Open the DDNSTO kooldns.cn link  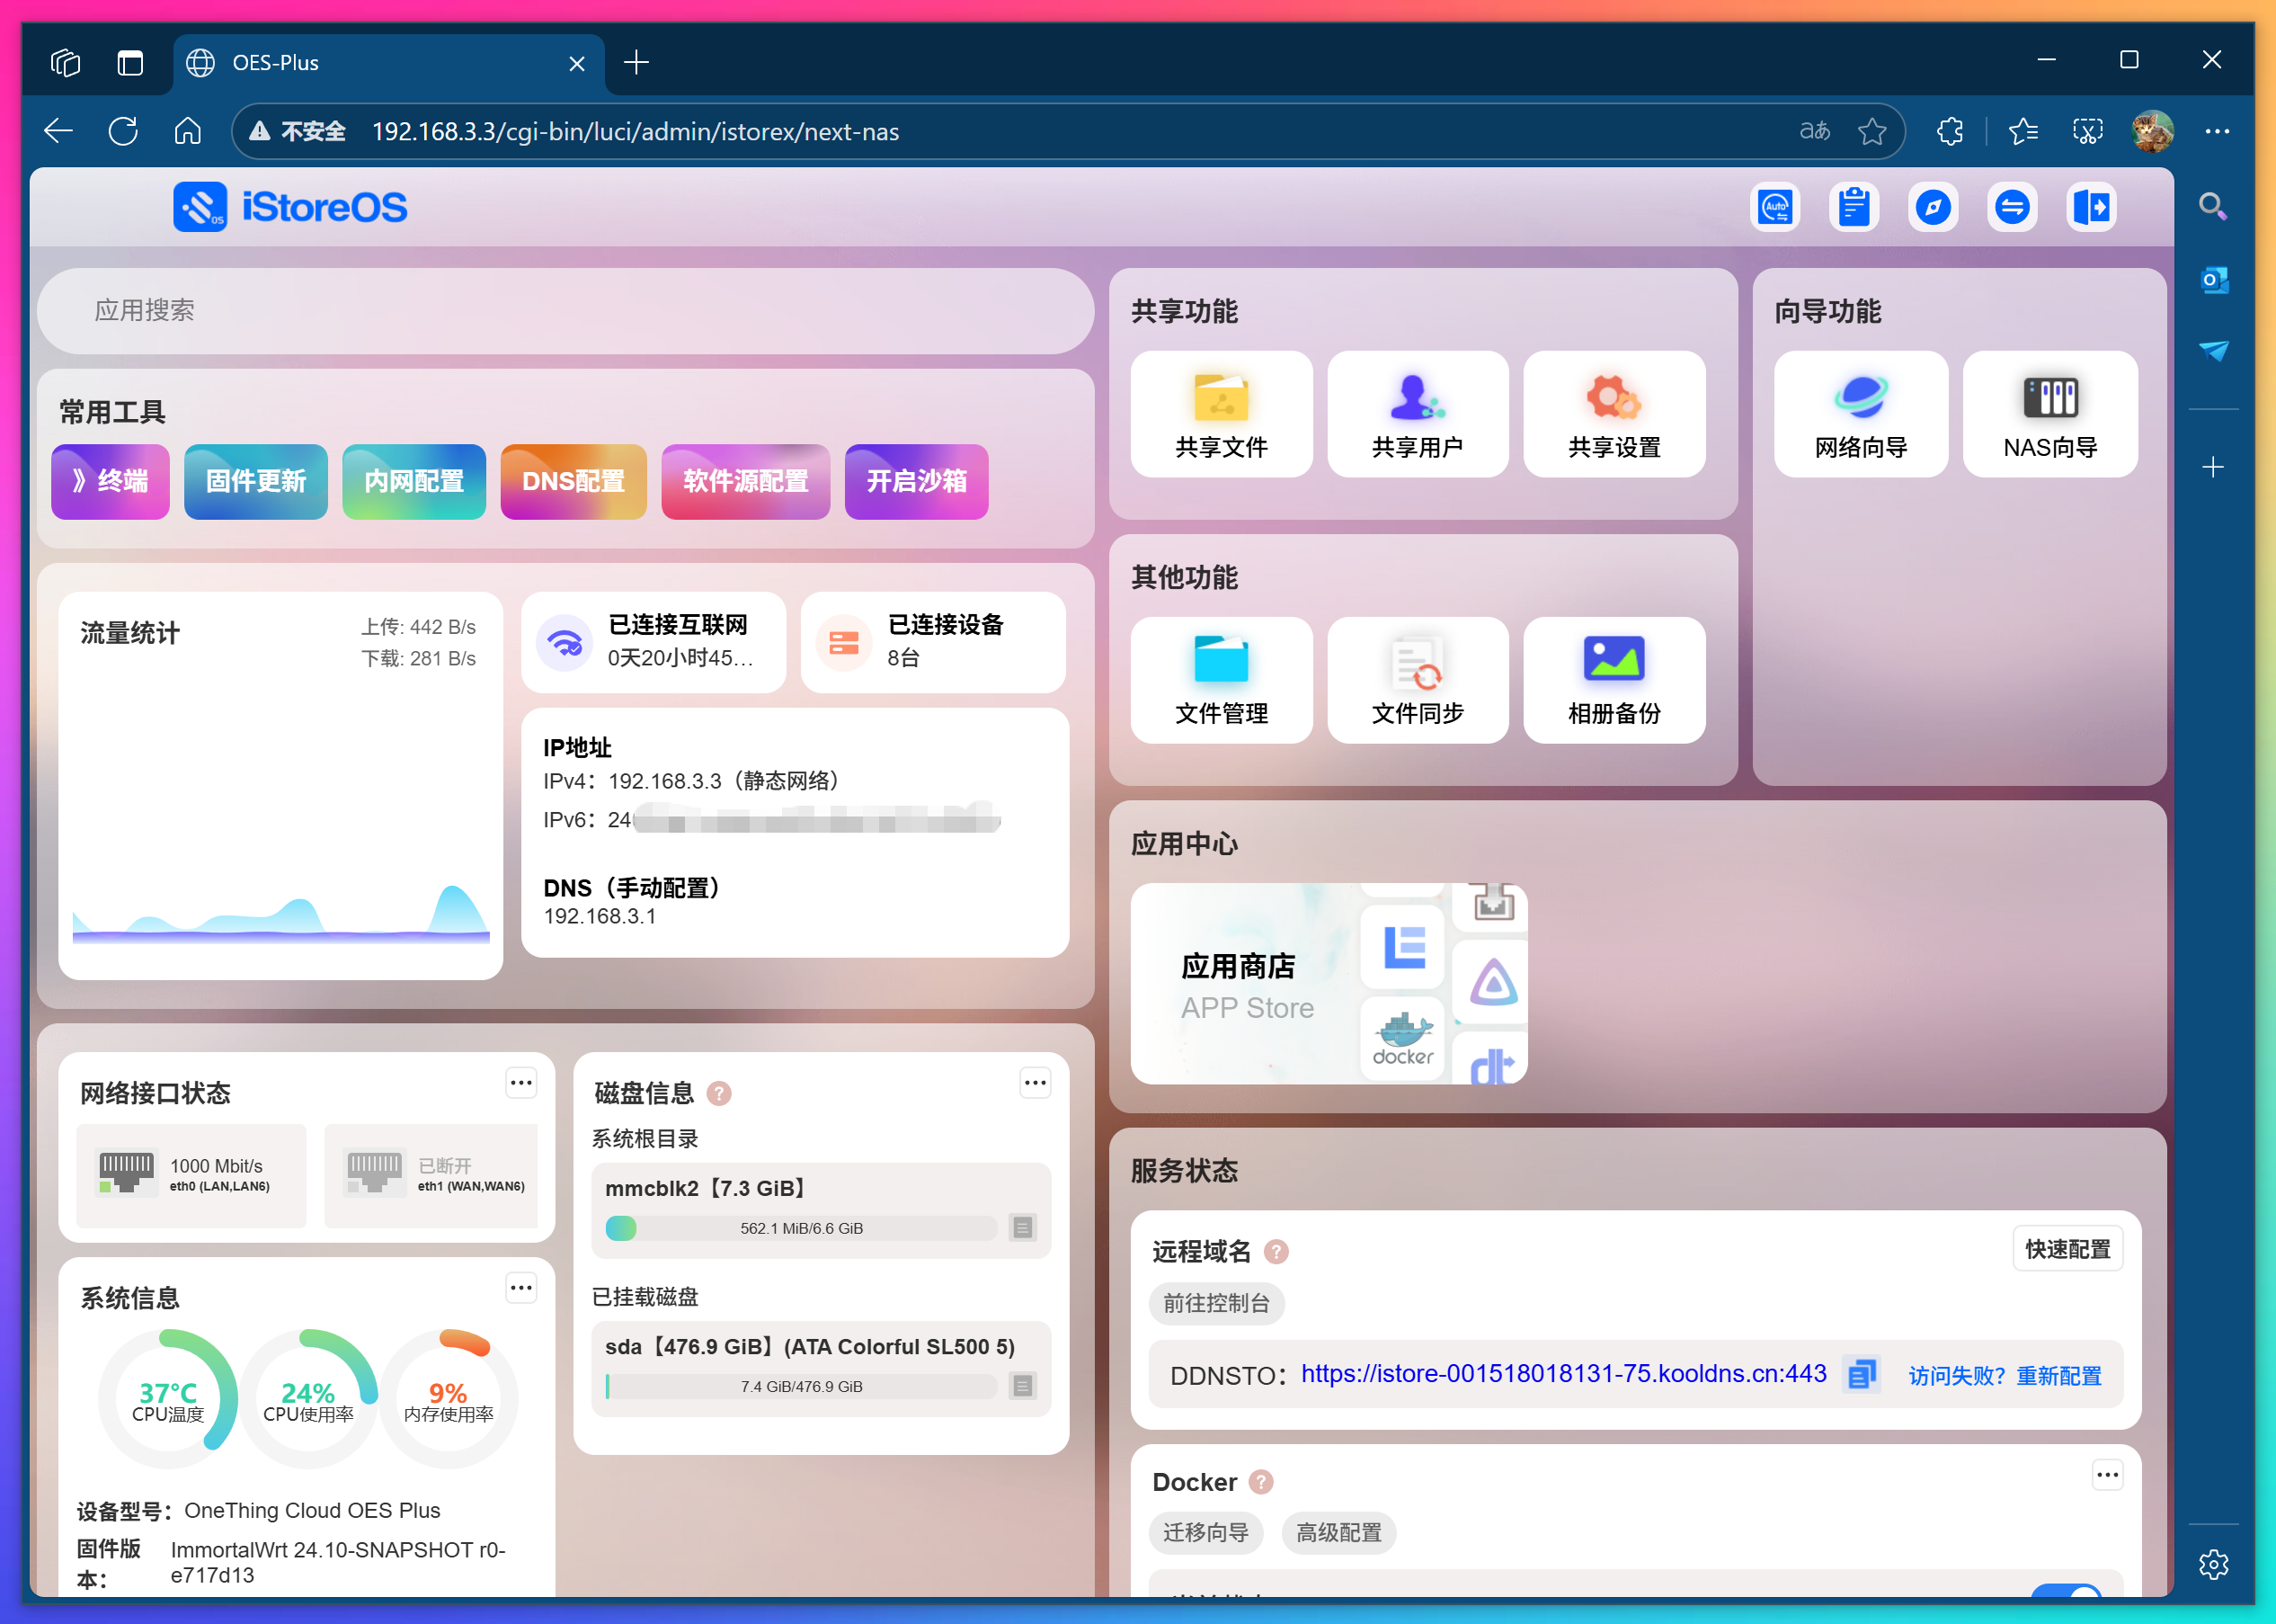coord(1561,1373)
